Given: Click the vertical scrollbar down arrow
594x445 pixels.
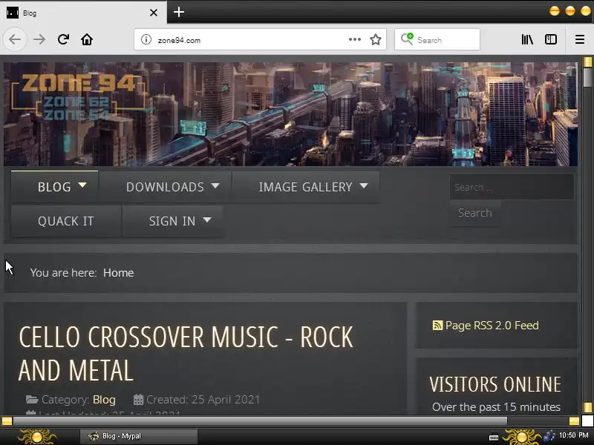Looking at the screenshot, I should click(x=587, y=407).
